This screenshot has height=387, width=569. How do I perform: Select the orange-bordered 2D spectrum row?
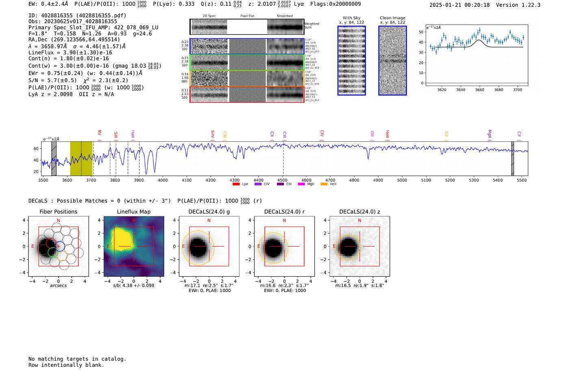pos(247,78)
